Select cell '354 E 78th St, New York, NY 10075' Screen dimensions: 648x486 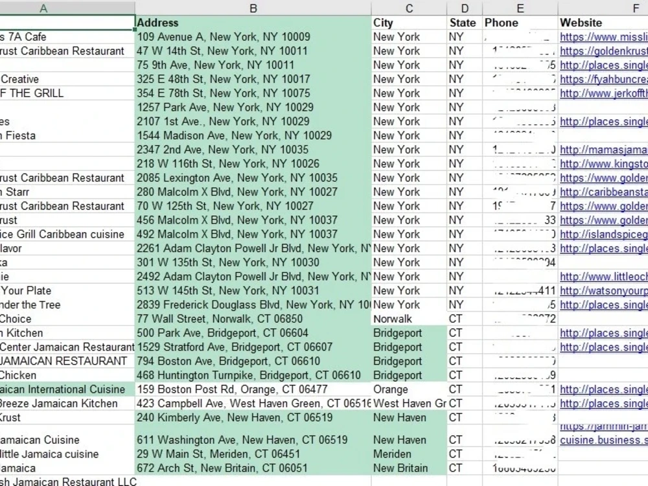coord(253,93)
